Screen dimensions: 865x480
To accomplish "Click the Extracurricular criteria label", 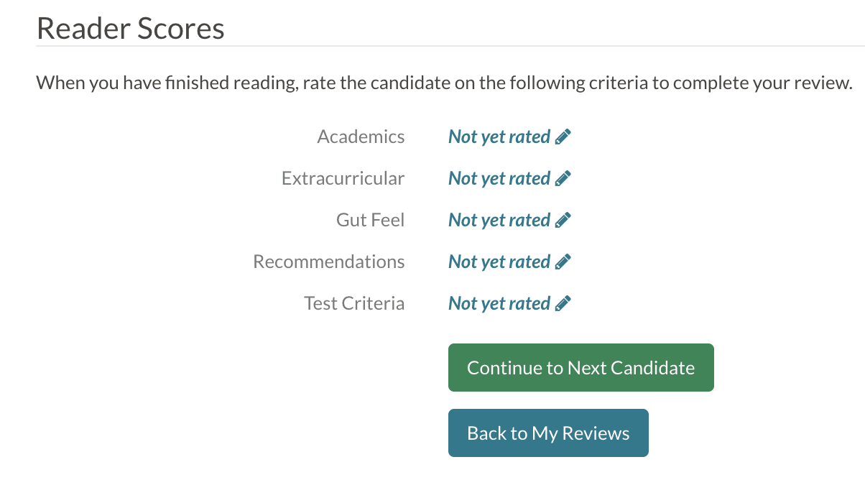I will click(343, 178).
